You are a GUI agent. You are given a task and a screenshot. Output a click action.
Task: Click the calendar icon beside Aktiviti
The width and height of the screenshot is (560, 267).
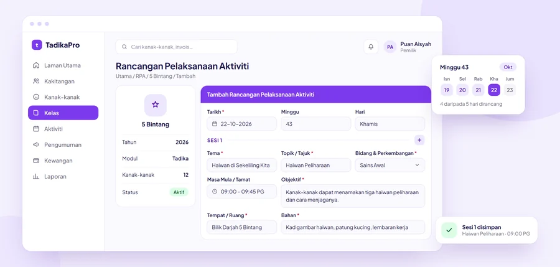tap(36, 129)
